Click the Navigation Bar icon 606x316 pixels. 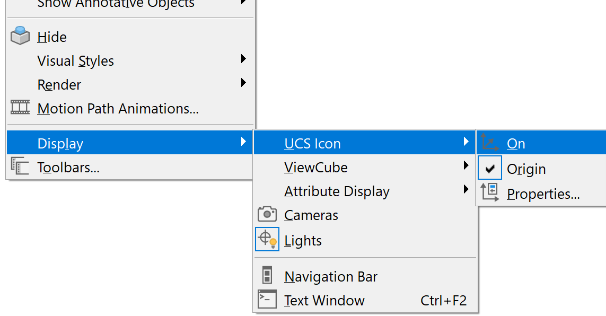click(267, 275)
